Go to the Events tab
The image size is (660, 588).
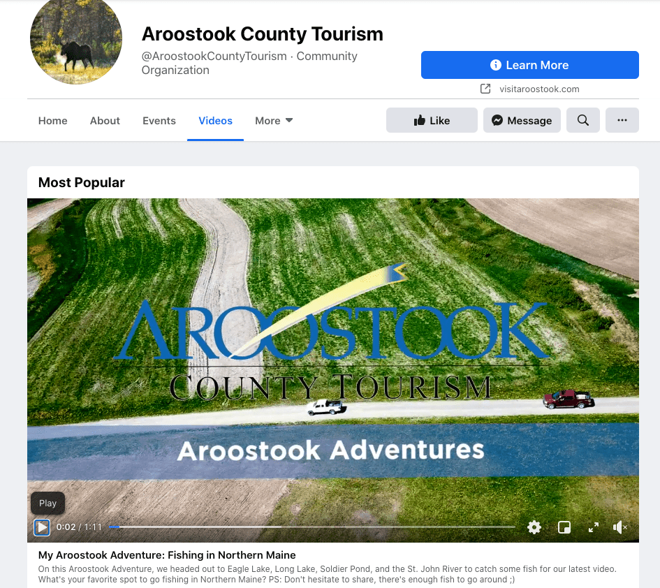click(x=159, y=121)
